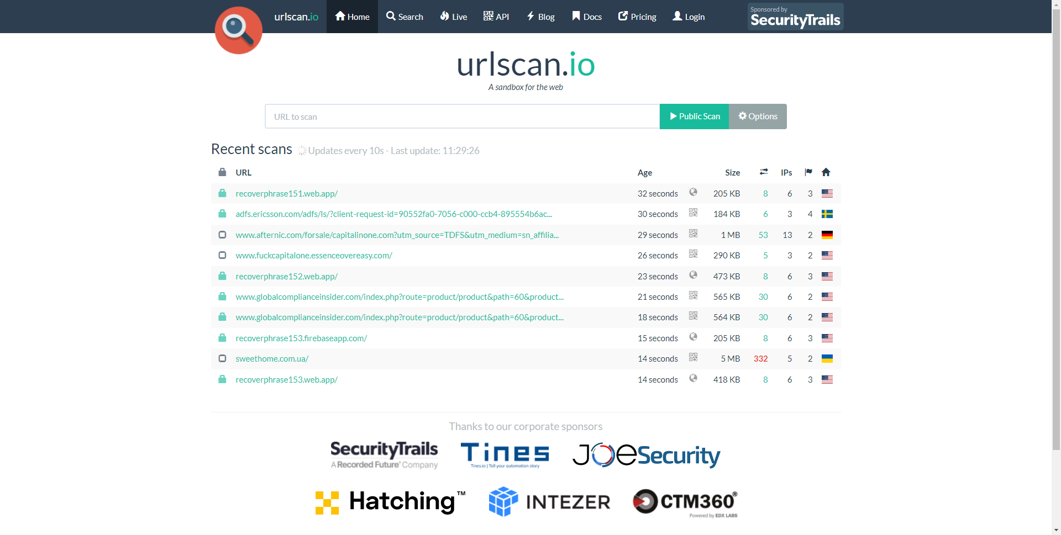The height and width of the screenshot is (535, 1061).
Task: Click the Swedish flag on the adfs.ericsson.com row
Action: [827, 214]
